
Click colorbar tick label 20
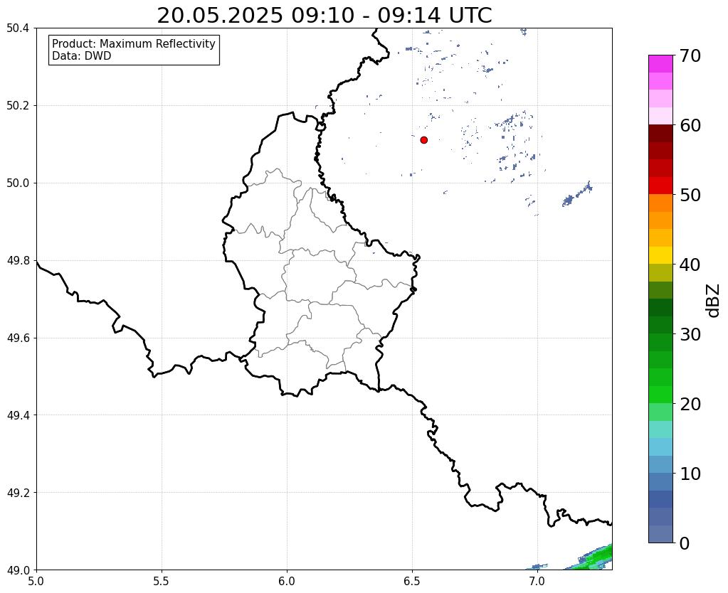click(690, 404)
